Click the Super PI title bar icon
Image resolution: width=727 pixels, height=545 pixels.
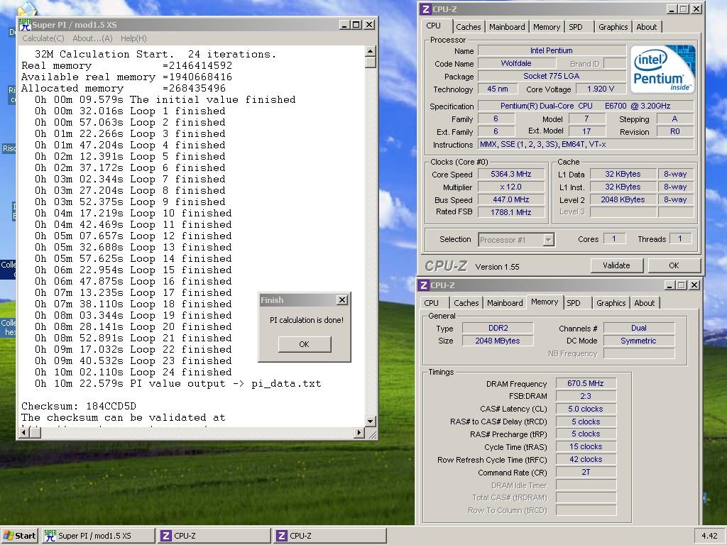(25, 25)
